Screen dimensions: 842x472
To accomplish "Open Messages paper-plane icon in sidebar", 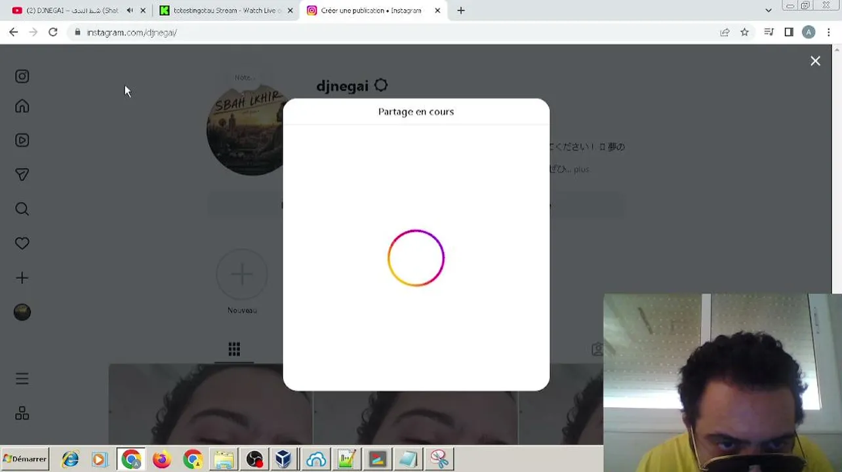I will pyautogui.click(x=22, y=174).
